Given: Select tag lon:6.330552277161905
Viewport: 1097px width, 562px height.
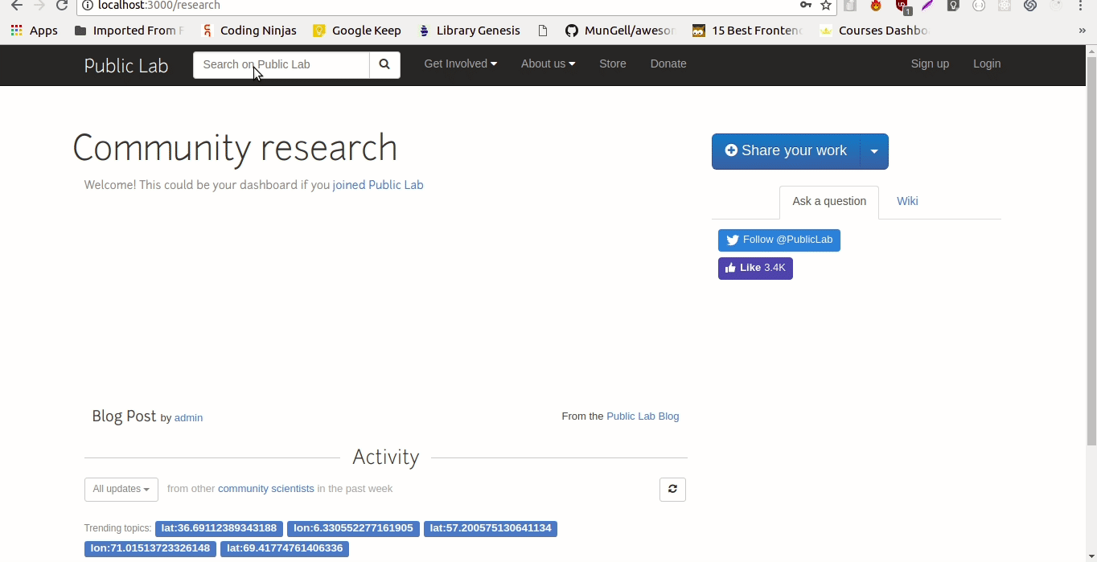Looking at the screenshot, I should click(353, 529).
